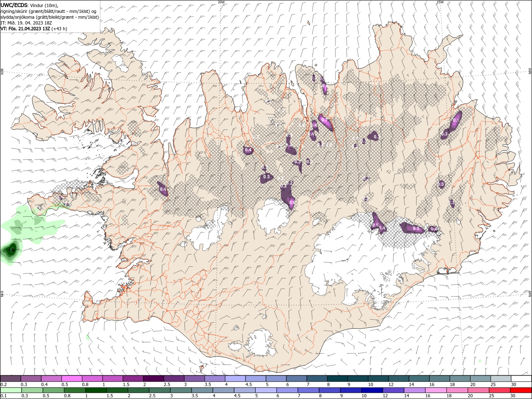The height and width of the screenshot is (399, 532).
Task: Click the 15W longitude label
Action: pos(440,2)
